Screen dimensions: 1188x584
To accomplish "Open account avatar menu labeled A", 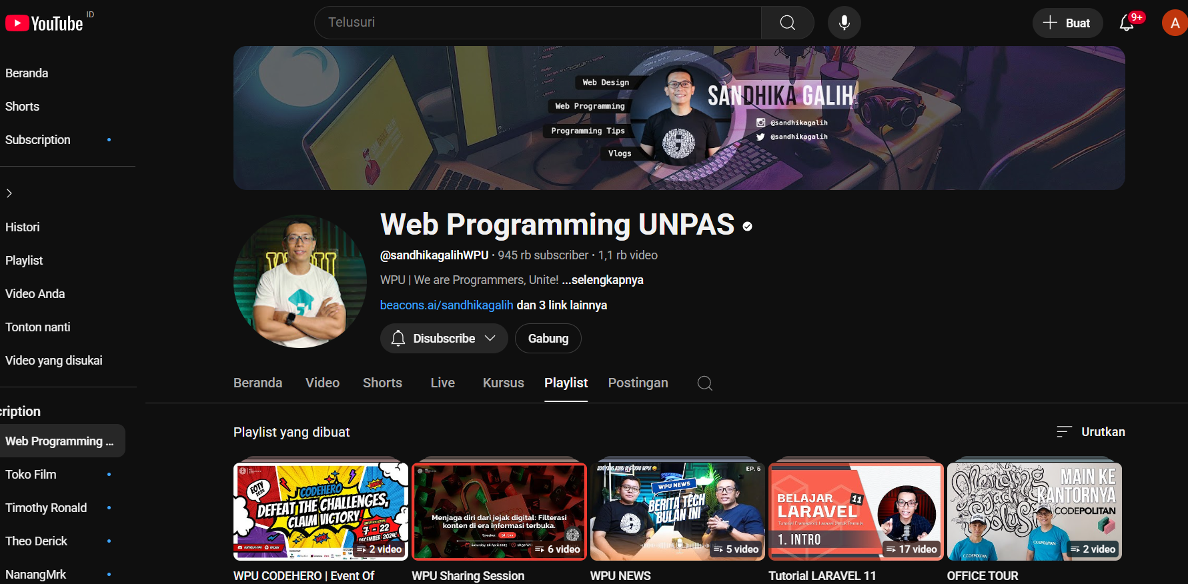I will 1174,23.
